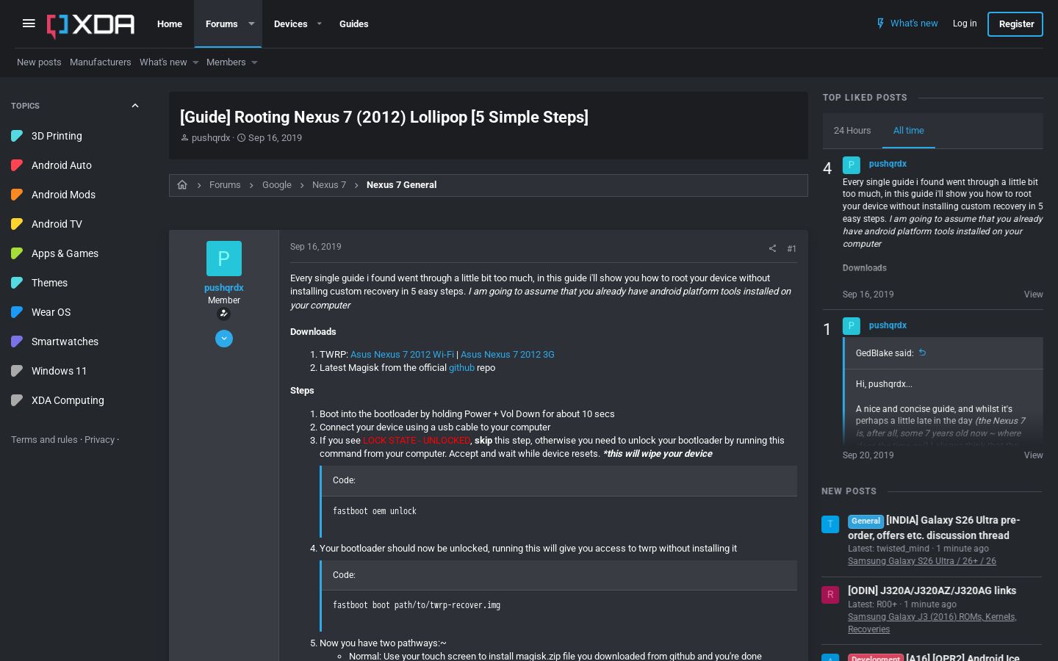
Task: Click pushqrdx's large avatar in the post
Action: pyautogui.click(x=224, y=259)
